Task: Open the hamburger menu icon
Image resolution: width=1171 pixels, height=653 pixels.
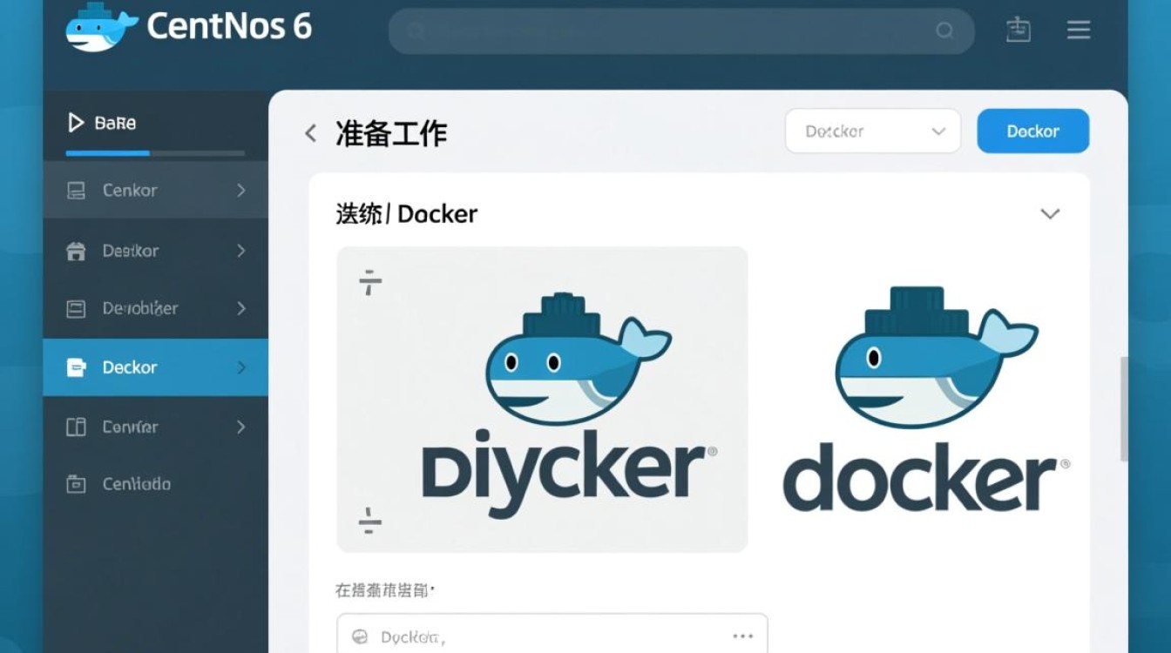Action: click(x=1079, y=30)
